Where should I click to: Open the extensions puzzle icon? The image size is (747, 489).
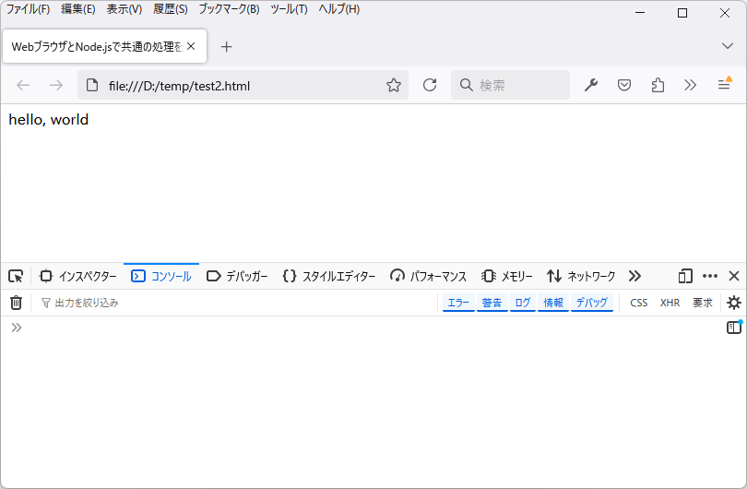coord(658,85)
